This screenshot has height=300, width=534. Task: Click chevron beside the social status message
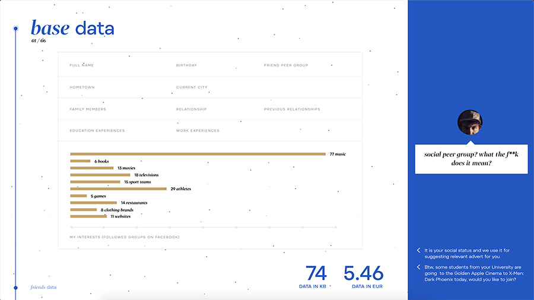coord(418,251)
